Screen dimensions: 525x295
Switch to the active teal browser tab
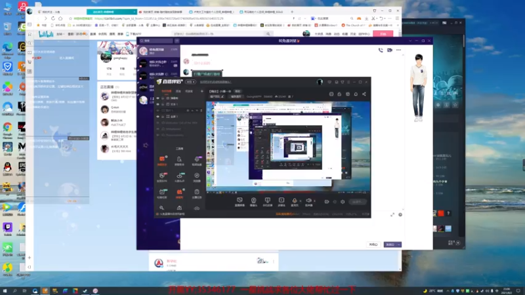click(112, 12)
